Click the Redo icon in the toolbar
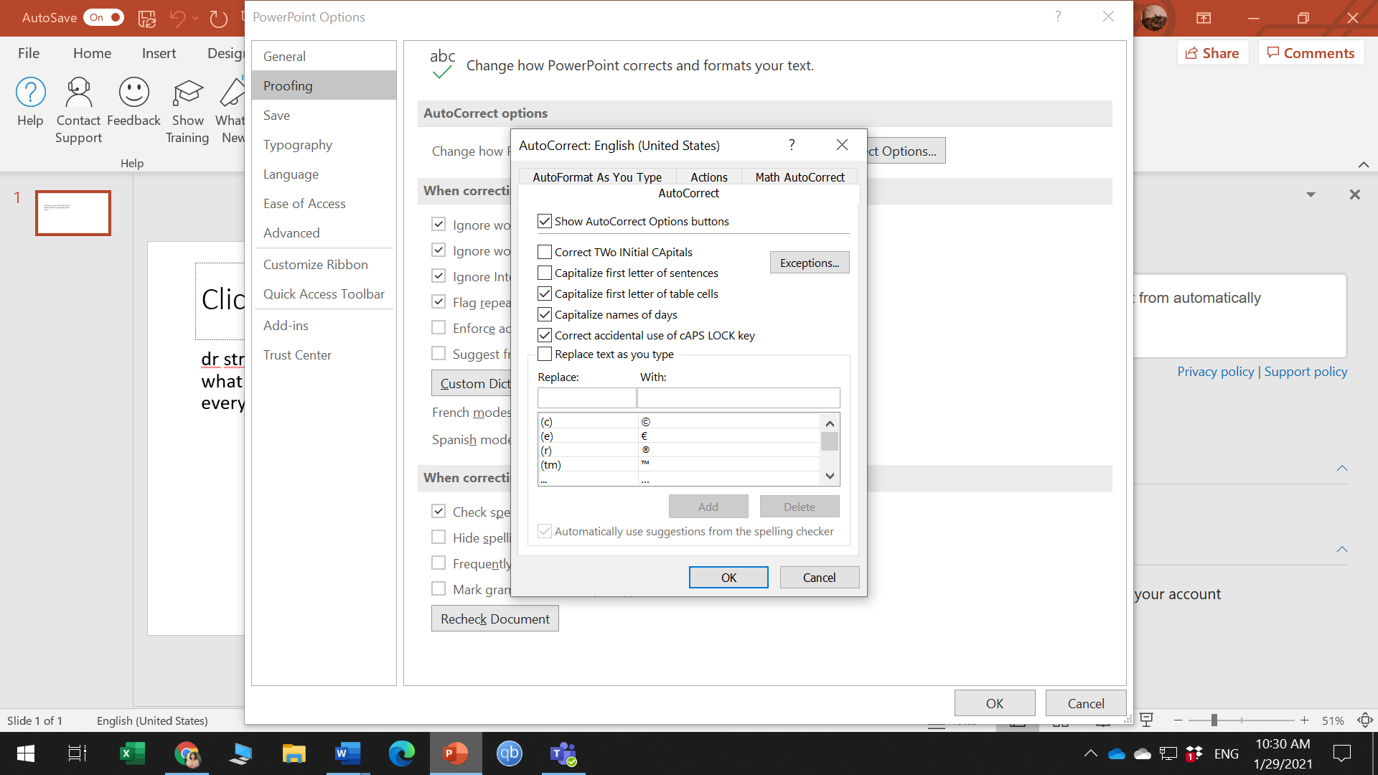This screenshot has width=1378, height=775. tap(217, 17)
